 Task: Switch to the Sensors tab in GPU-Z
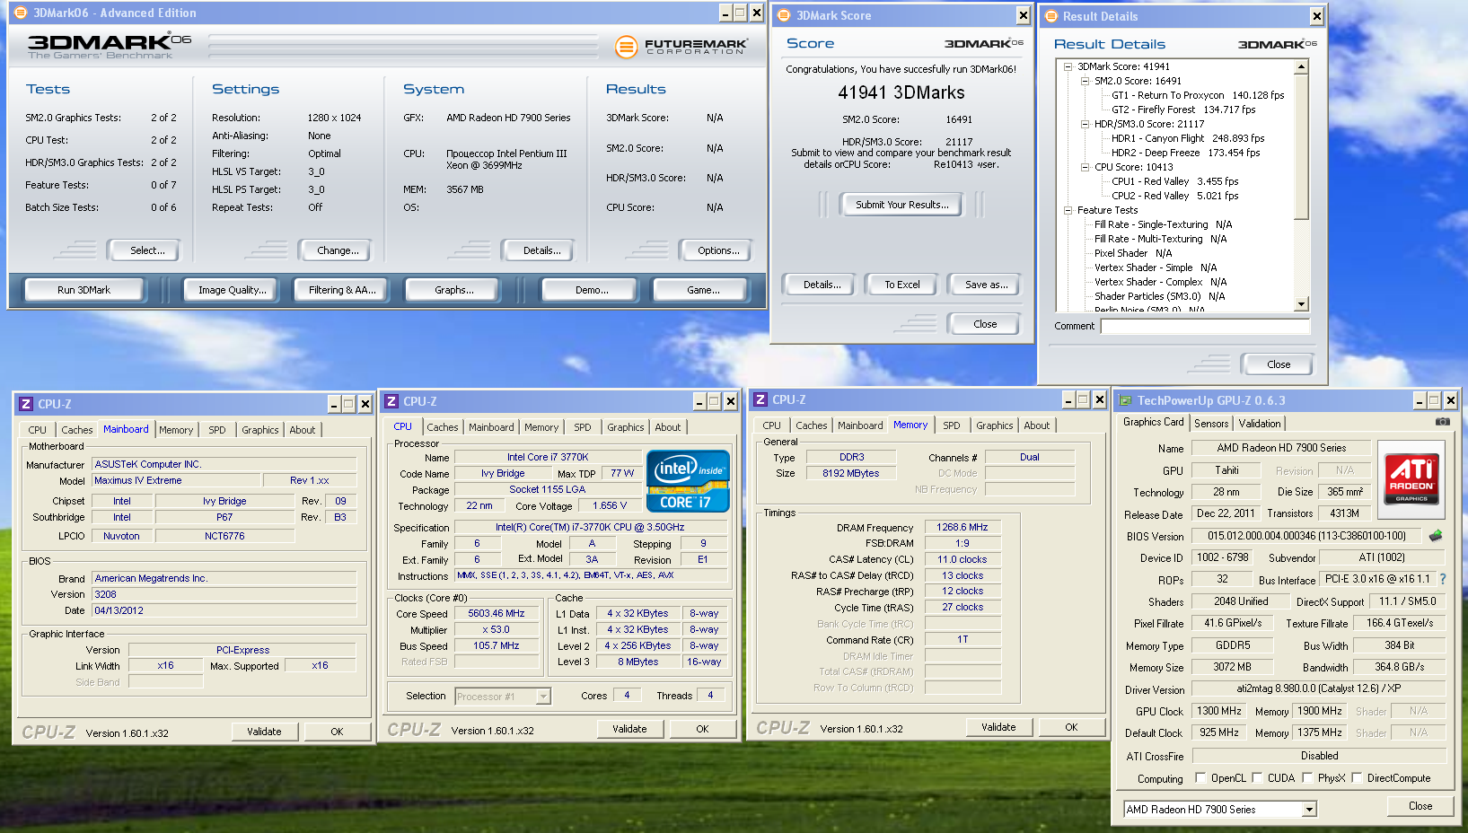tap(1211, 424)
